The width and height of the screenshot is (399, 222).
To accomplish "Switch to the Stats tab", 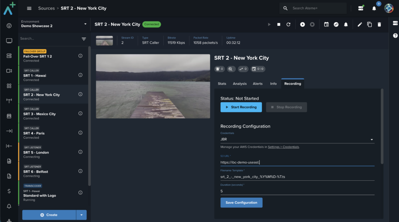I will pos(222,84).
